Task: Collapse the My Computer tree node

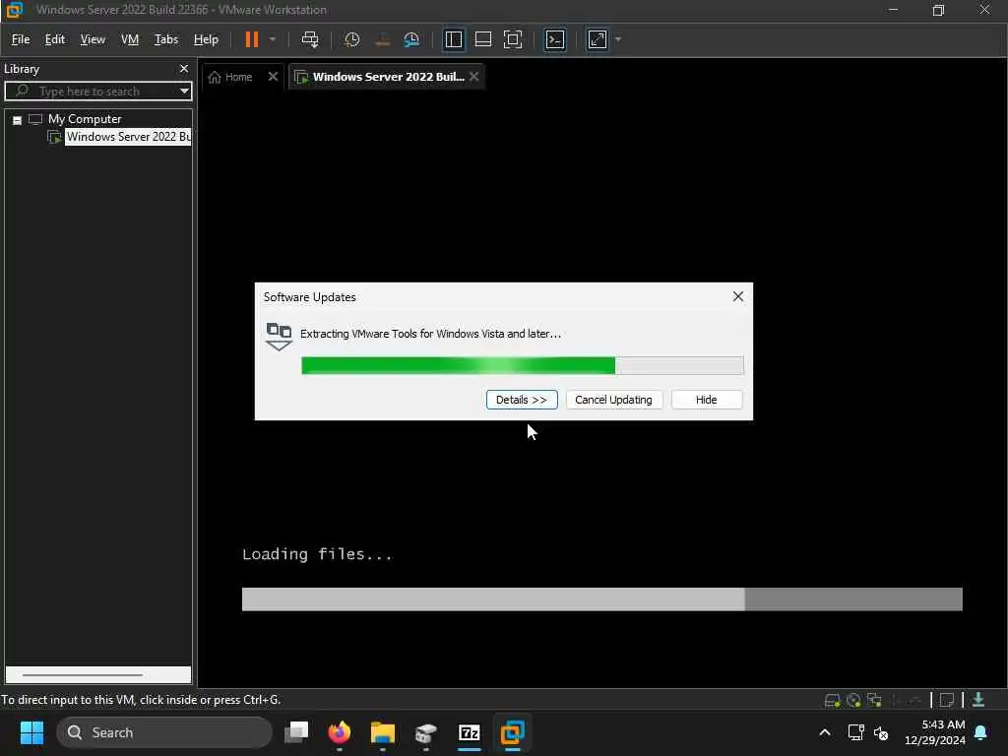Action: 18,119
